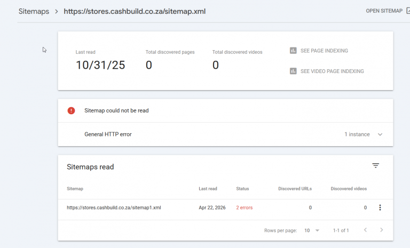Click the Sitemaps read heading
This screenshot has height=248, width=410.
[90, 167]
